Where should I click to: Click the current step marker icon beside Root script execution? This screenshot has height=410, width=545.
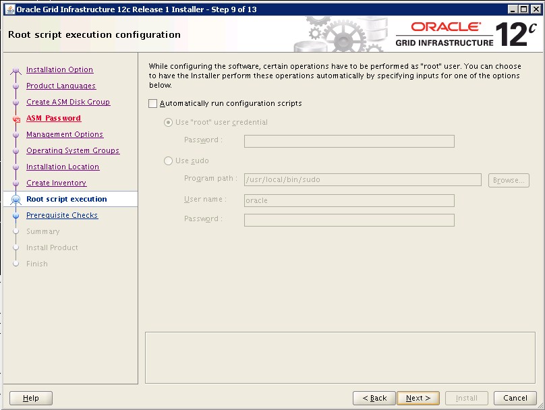pos(16,200)
